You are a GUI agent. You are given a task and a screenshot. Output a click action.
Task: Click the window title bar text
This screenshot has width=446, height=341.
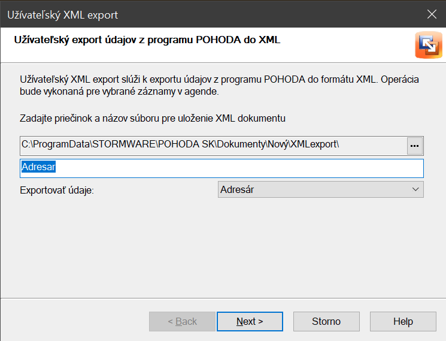pyautogui.click(x=62, y=14)
